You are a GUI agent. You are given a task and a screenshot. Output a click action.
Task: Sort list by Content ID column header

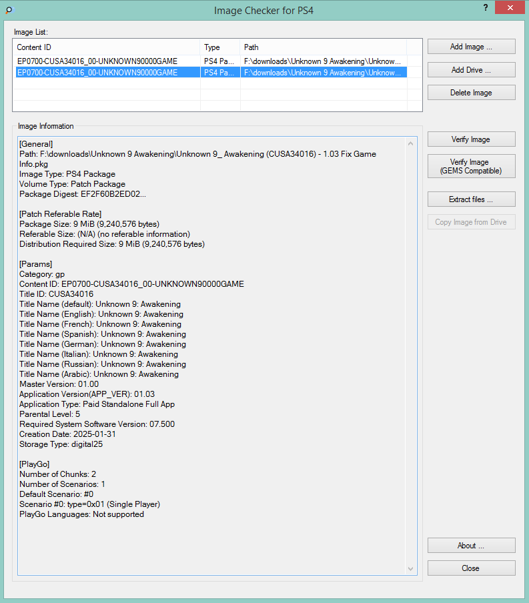107,47
